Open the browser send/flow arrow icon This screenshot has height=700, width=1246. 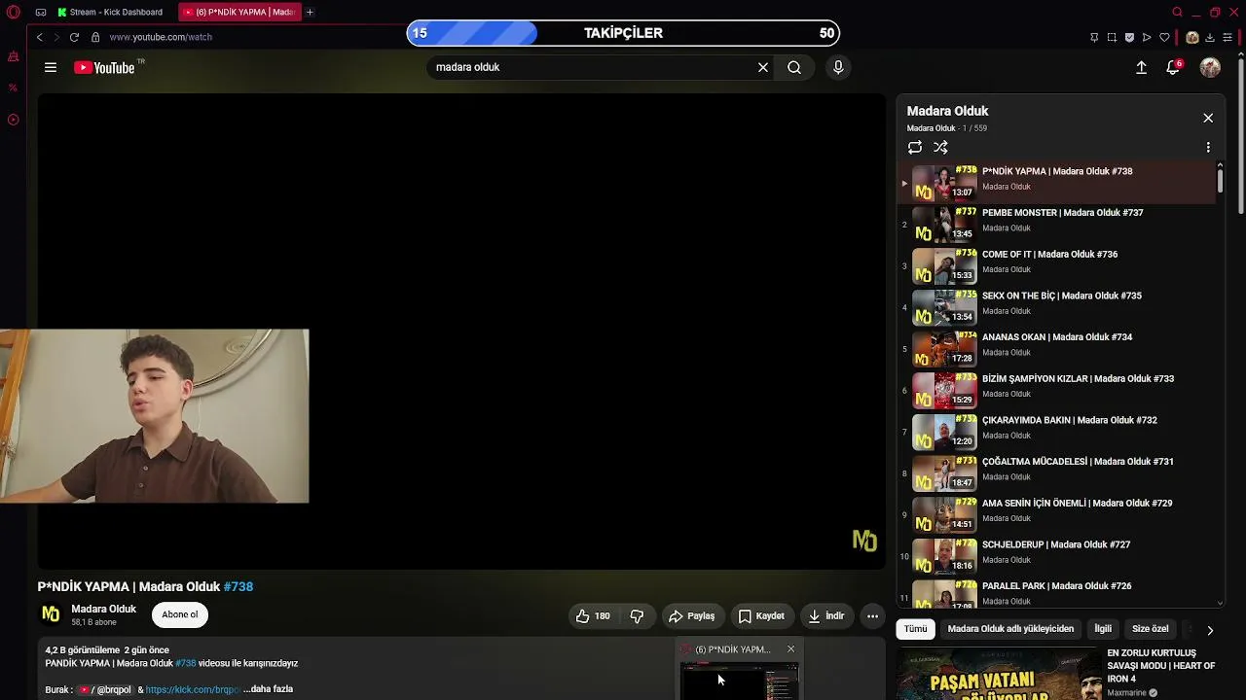(1147, 37)
